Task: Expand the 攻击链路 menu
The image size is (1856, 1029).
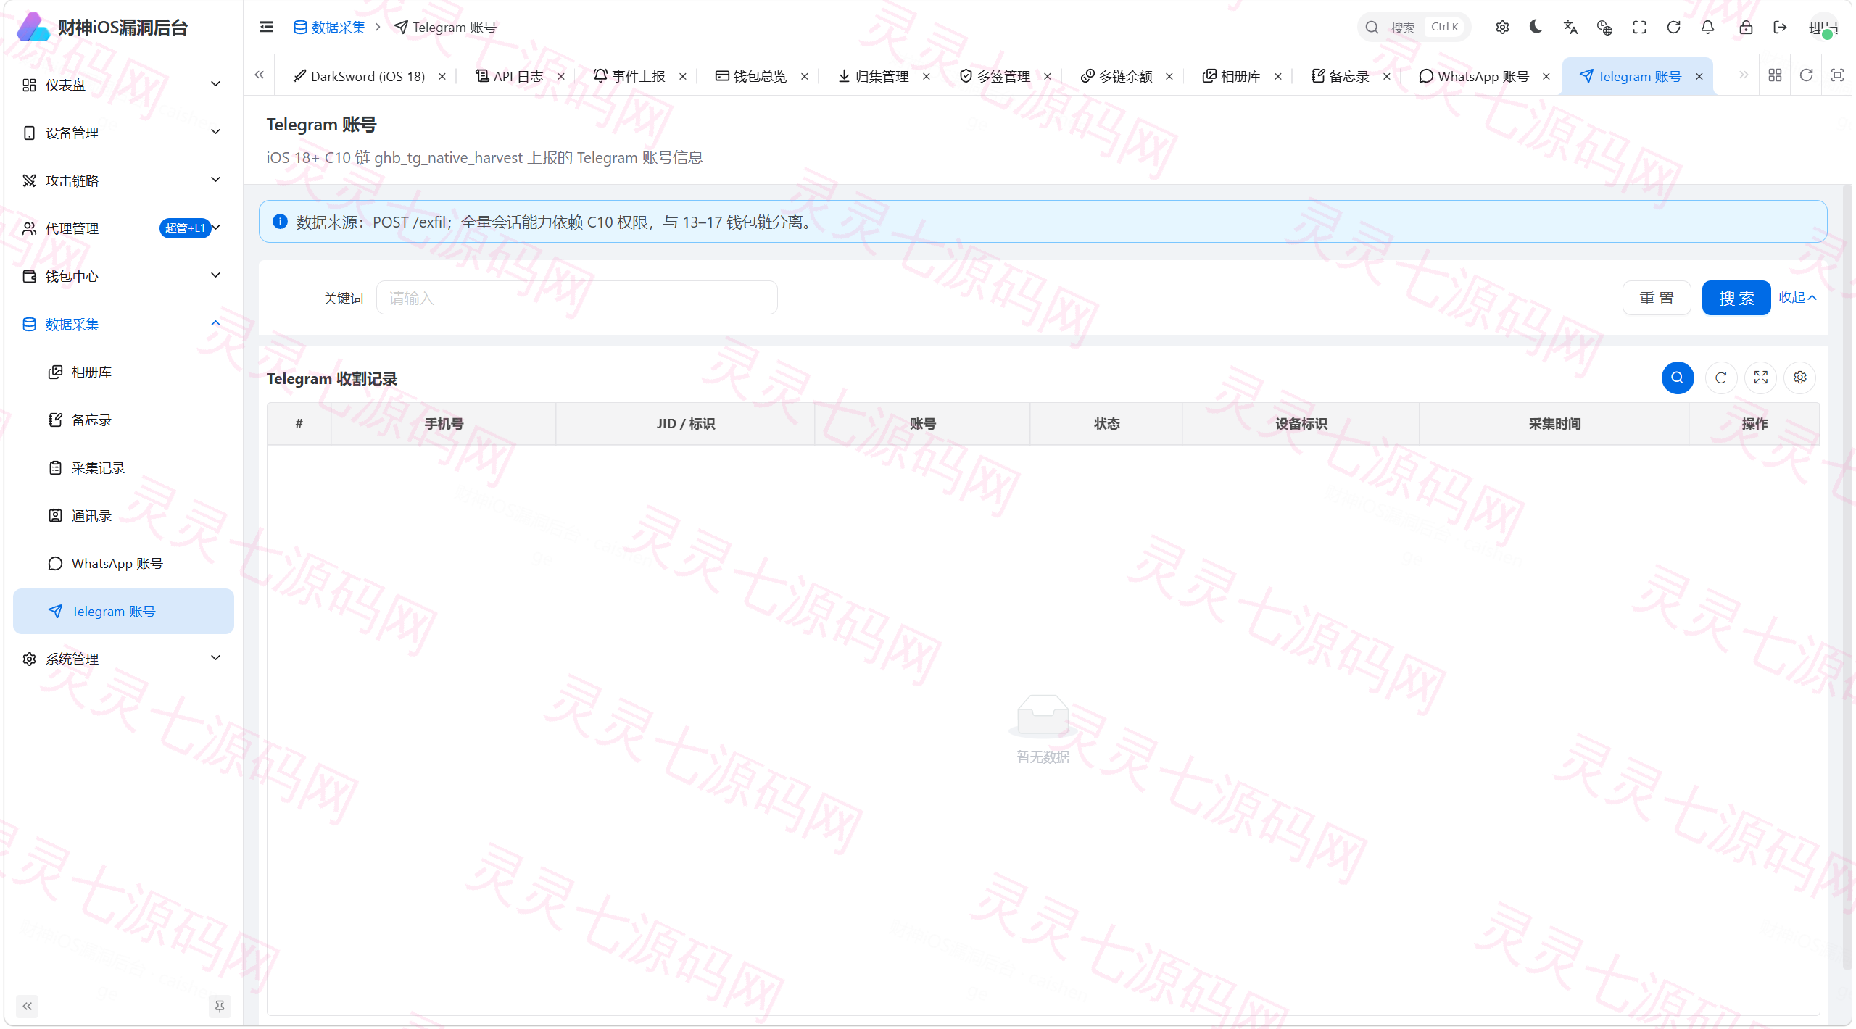Action: pos(123,180)
